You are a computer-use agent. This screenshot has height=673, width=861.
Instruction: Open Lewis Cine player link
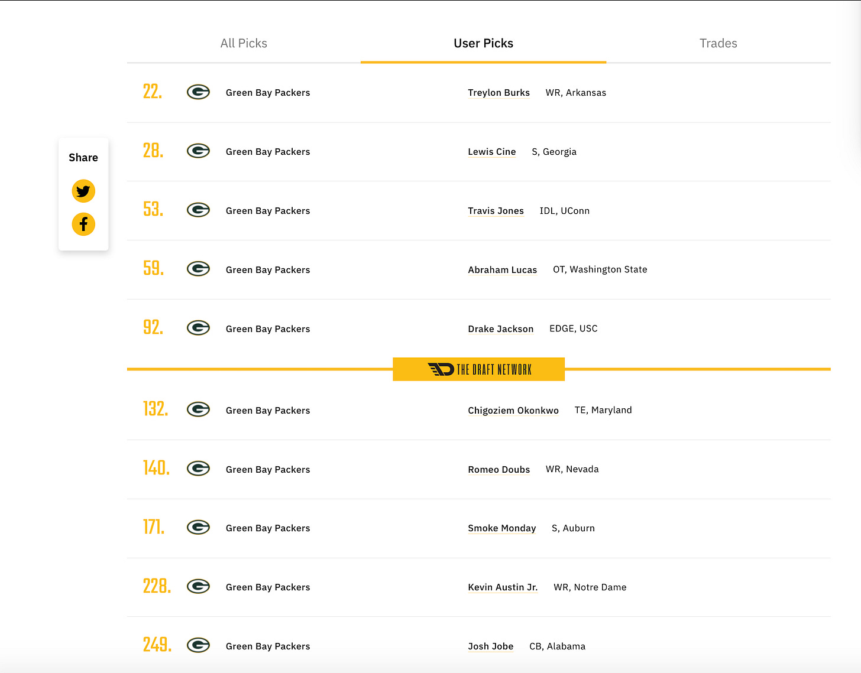coord(492,152)
